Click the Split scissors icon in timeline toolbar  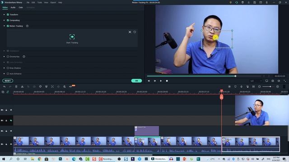click(x=22, y=86)
